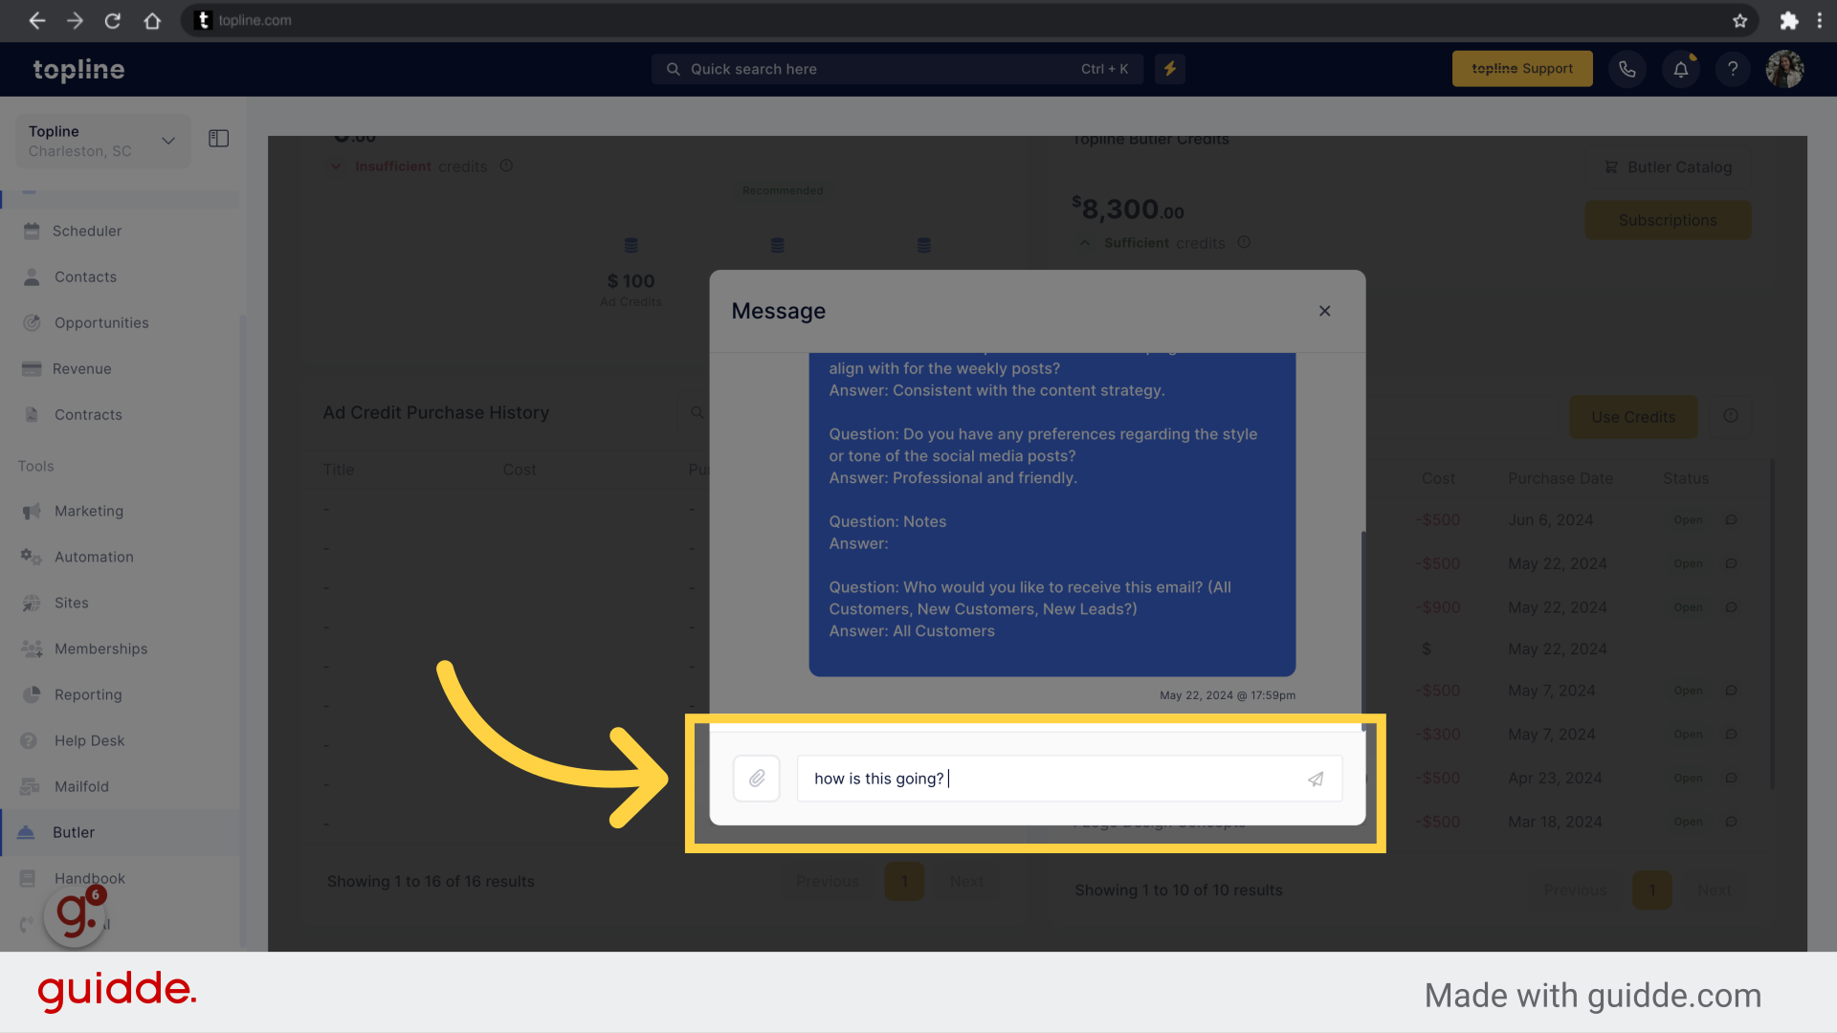Open message icon for Mar 18, 2024 row
1837x1033 pixels.
(1731, 822)
